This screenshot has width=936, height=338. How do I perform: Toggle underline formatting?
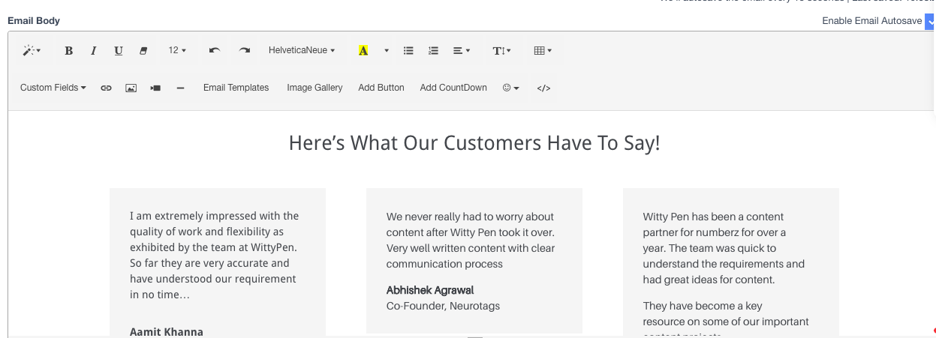point(119,50)
